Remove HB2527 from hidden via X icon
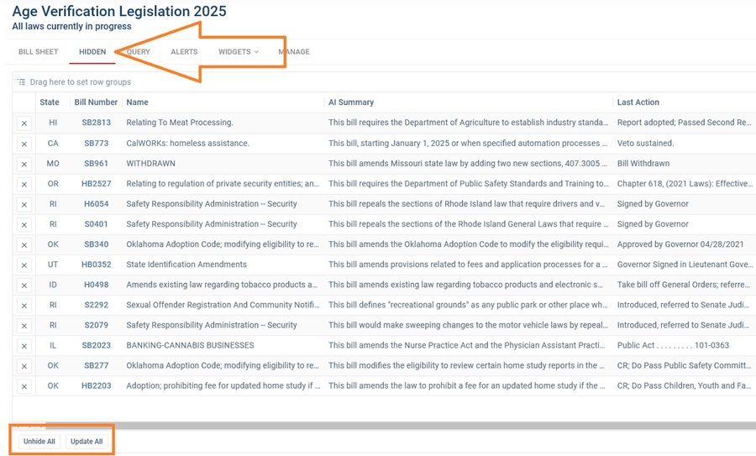The height and width of the screenshot is (456, 756). pyautogui.click(x=24, y=184)
